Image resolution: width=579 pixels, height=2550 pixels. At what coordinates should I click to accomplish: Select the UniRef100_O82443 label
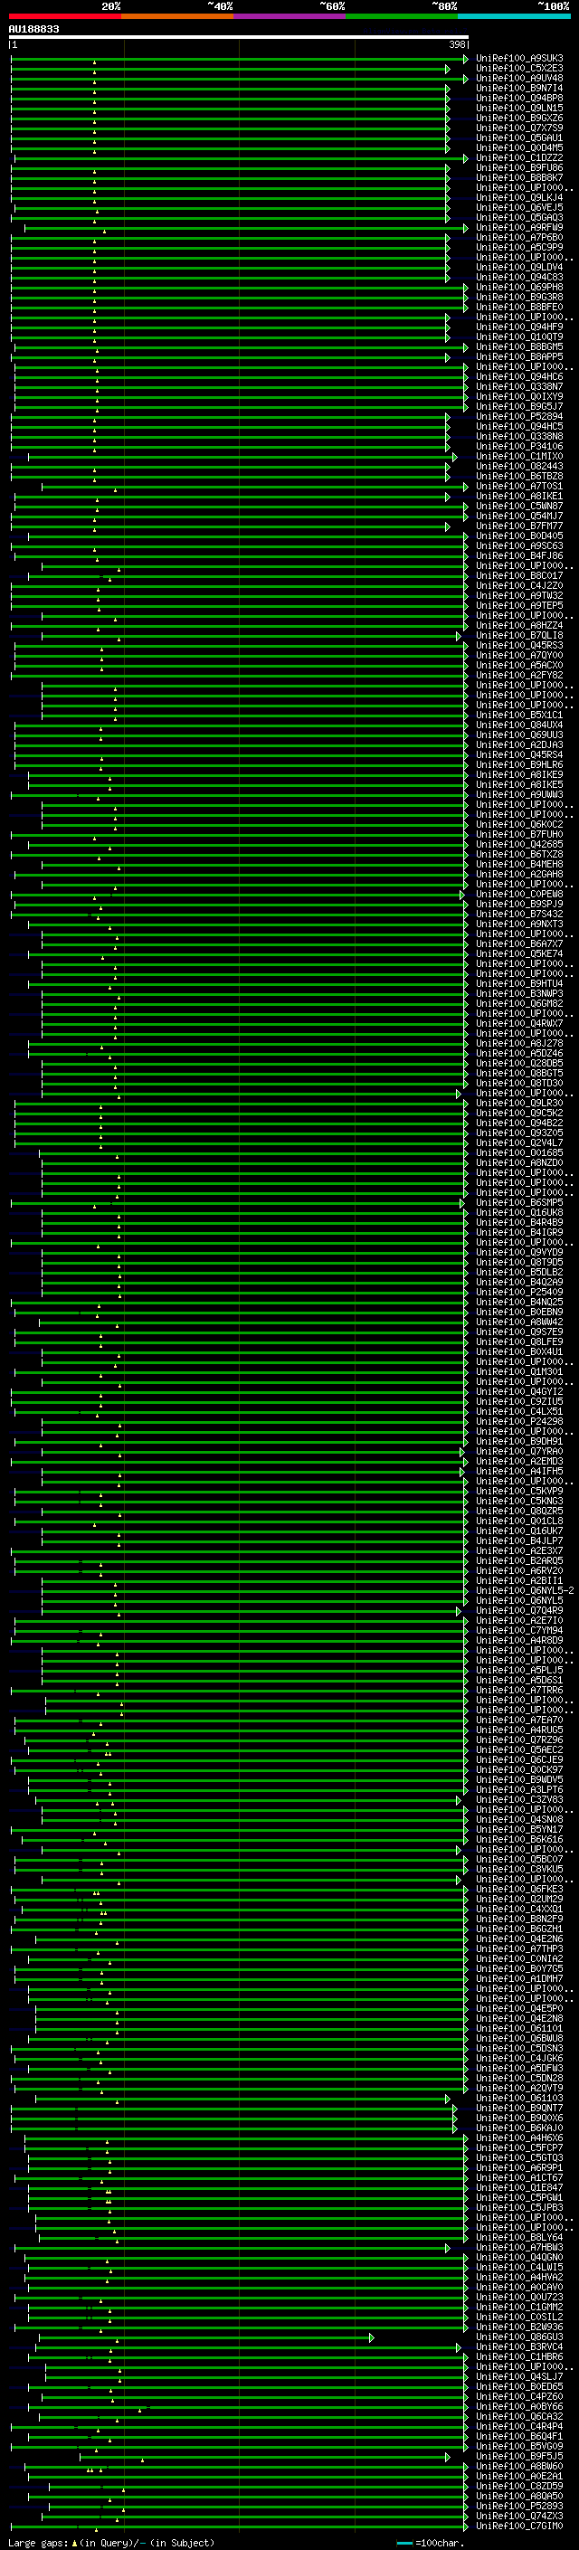pos(519,466)
